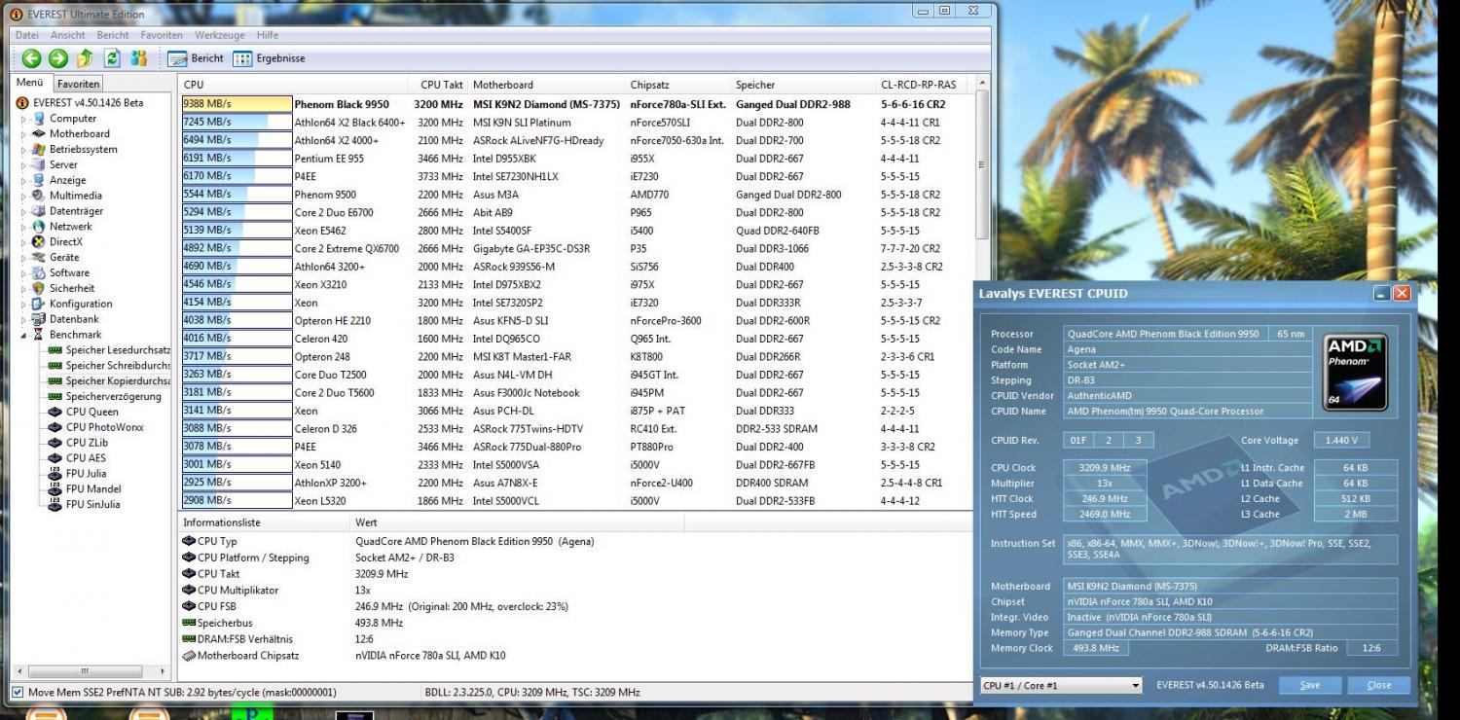Image resolution: width=1460 pixels, height=720 pixels.
Task: Switch to the Menü sidebar tab
Action: pyautogui.click(x=30, y=83)
